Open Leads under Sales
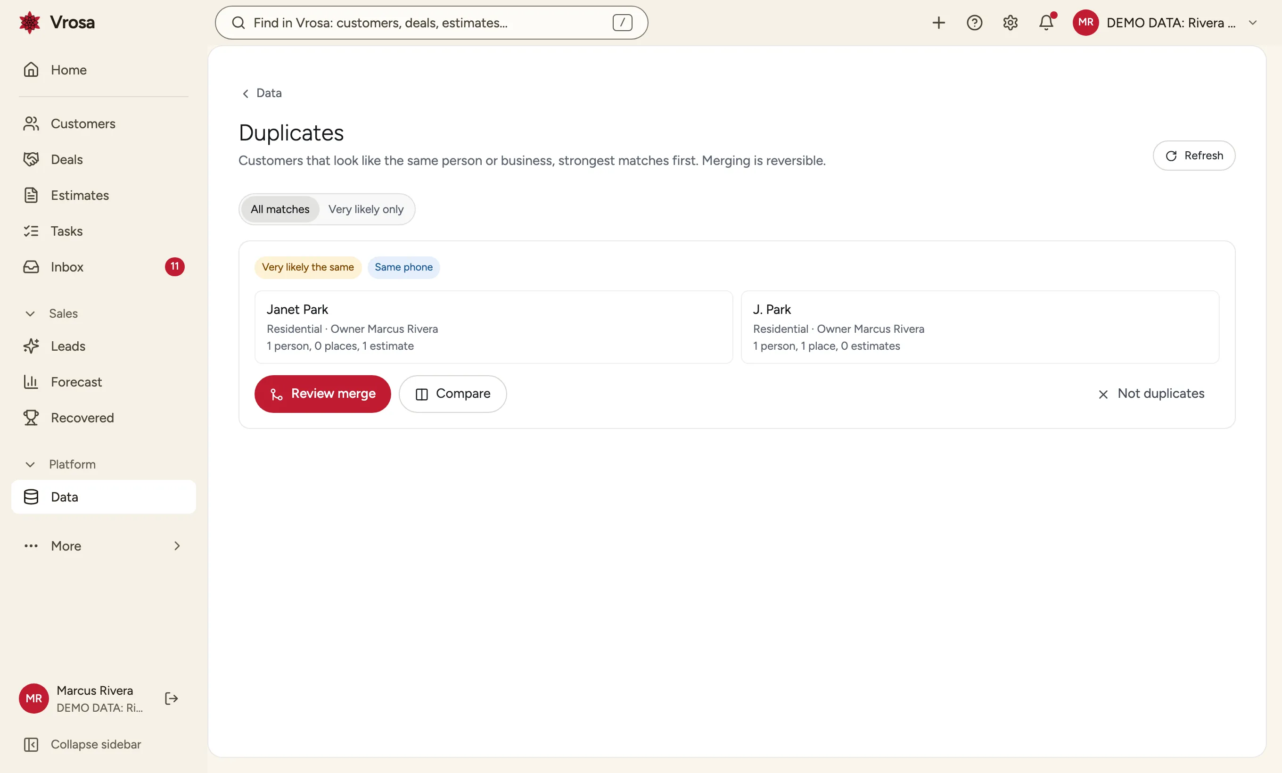This screenshot has width=1282, height=773. 104,346
